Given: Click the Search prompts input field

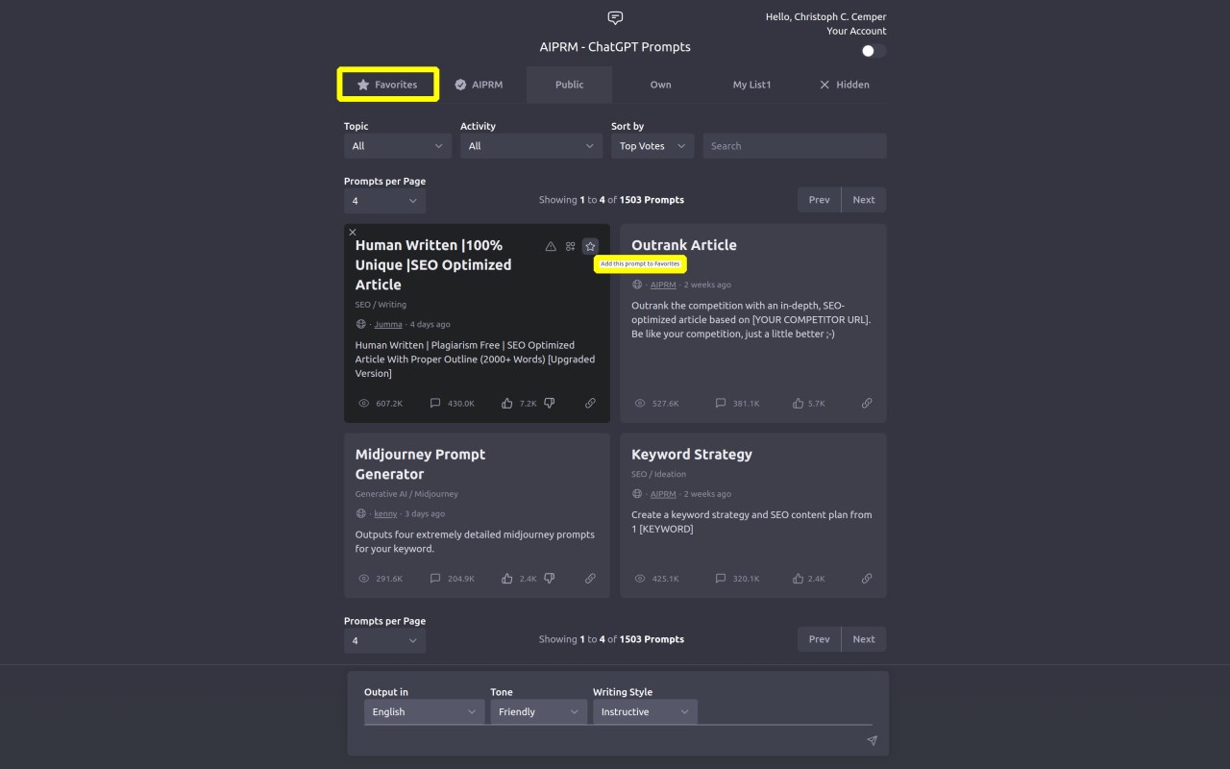Looking at the screenshot, I should (795, 146).
